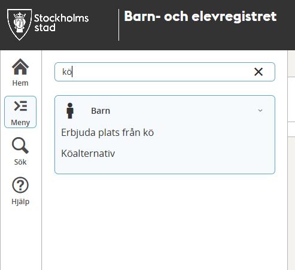Open Sök with the magnifying glass icon
Image resolution: width=295 pixels, height=270 pixels.
(20, 145)
